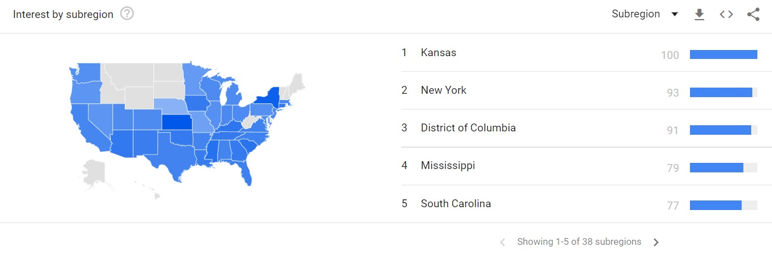Viewport: 772px width, 260px height.
Task: Go to next page of subregions
Action: click(x=656, y=242)
